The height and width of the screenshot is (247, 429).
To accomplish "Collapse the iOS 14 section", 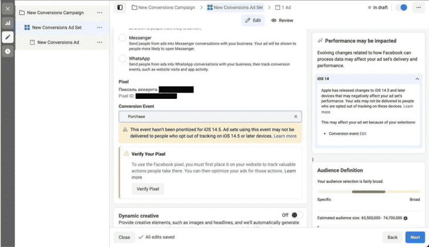I will (417, 79).
